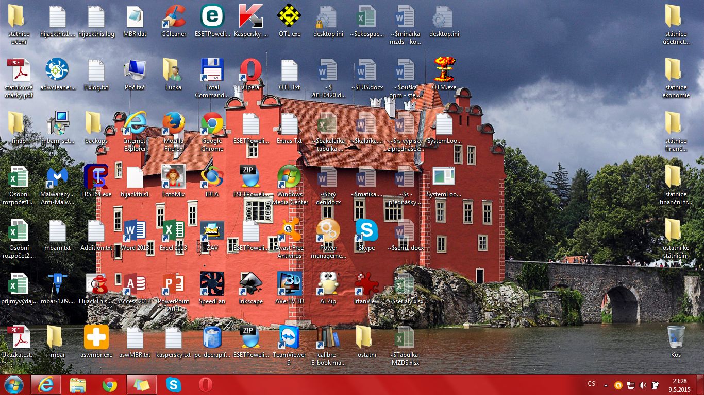Viewport: 704px width, 395px height.
Task: Launch the Opera desktop shortcut
Action: pos(251,75)
